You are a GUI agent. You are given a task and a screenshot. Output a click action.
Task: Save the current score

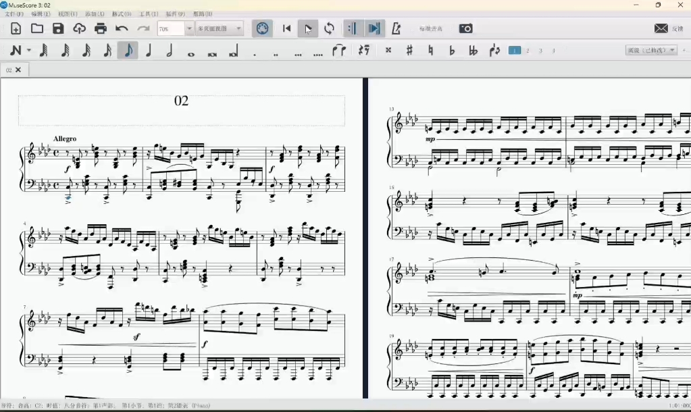click(x=58, y=28)
